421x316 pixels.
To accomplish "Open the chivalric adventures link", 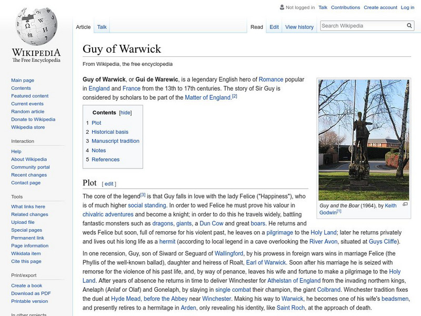I will (x=108, y=214).
